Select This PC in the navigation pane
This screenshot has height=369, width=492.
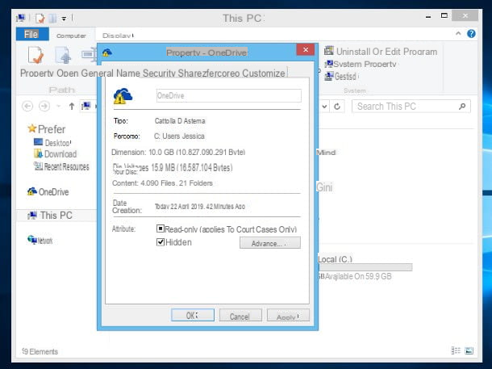(50, 216)
